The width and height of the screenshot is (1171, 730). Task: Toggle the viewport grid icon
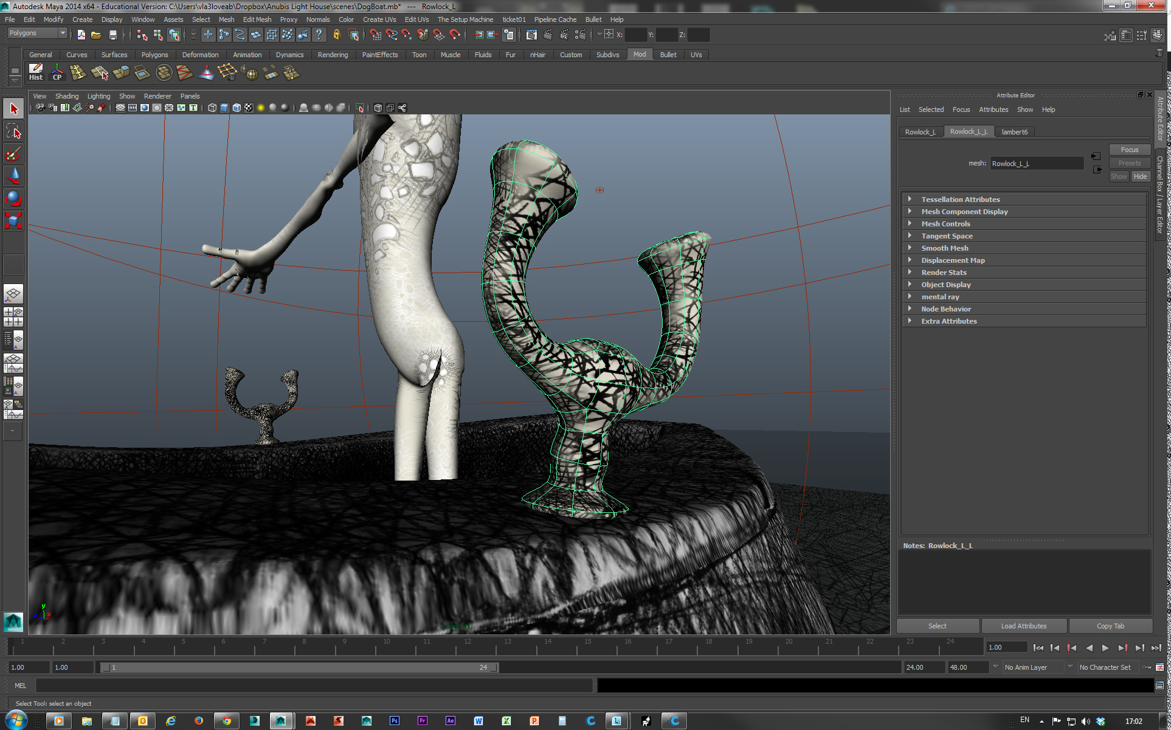pyautogui.click(x=120, y=108)
